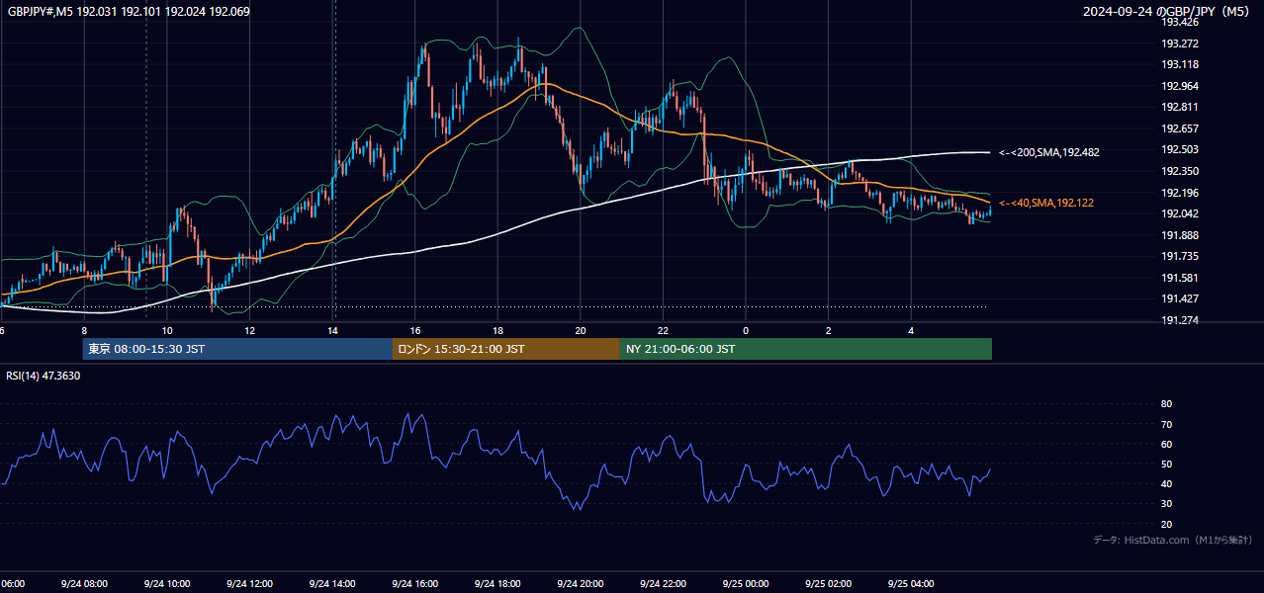Click price axis label 192.964
Viewport: 1264px width, 593px height.
tap(1180, 86)
